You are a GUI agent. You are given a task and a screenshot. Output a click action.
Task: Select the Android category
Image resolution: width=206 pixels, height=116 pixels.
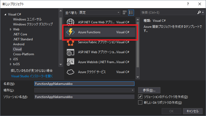pos(19,44)
